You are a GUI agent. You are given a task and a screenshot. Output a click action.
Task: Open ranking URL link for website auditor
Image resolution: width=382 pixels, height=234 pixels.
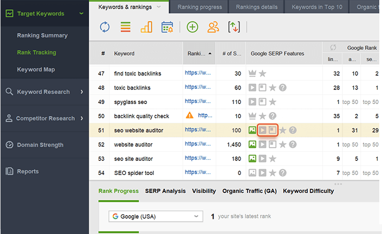198,144
